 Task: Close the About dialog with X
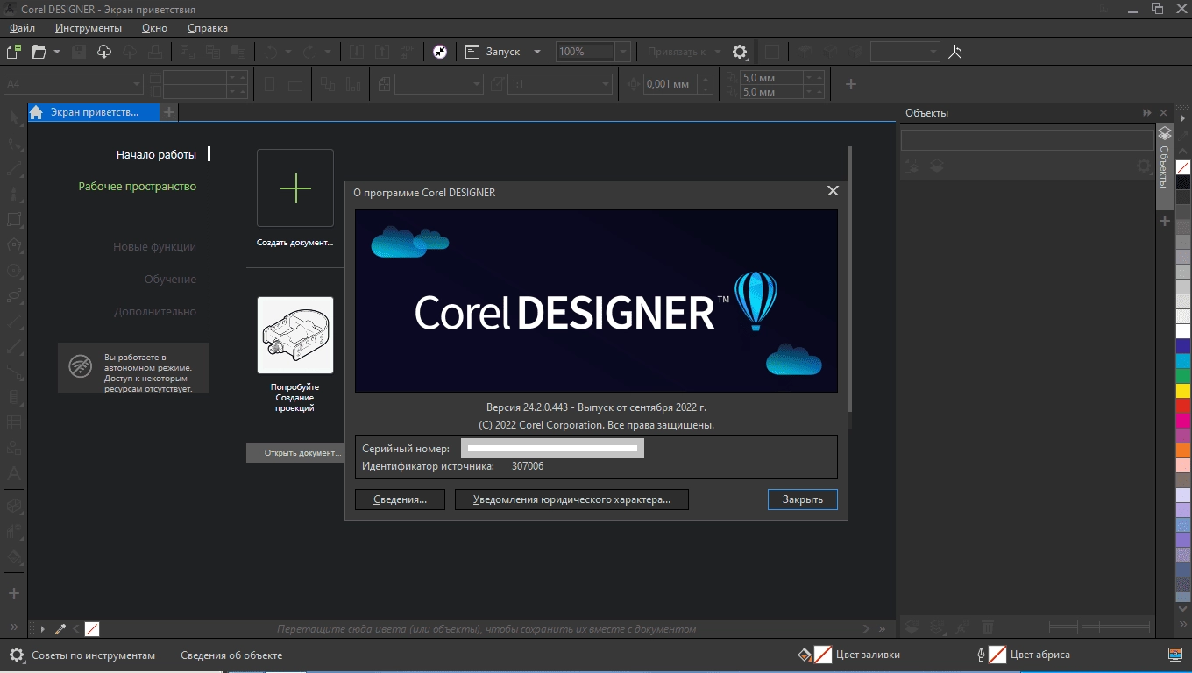click(833, 191)
